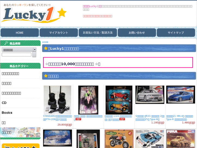Viewport: 197px width, 148px height.
Task: Open the HOME navigation button
Action: point(20,33)
